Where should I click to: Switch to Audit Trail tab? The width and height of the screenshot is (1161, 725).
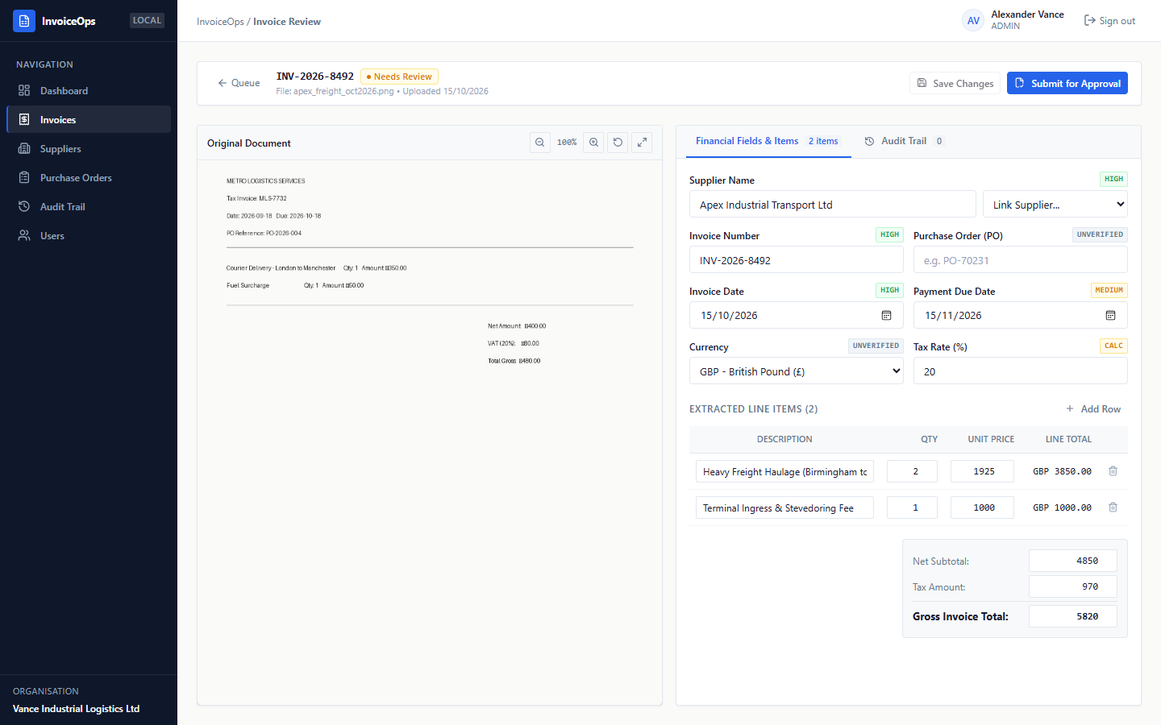(903, 141)
